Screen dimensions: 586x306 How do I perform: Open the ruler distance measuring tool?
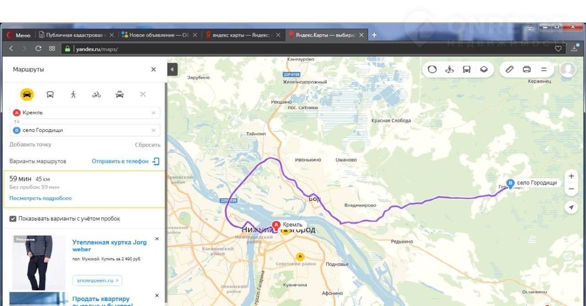point(510,69)
